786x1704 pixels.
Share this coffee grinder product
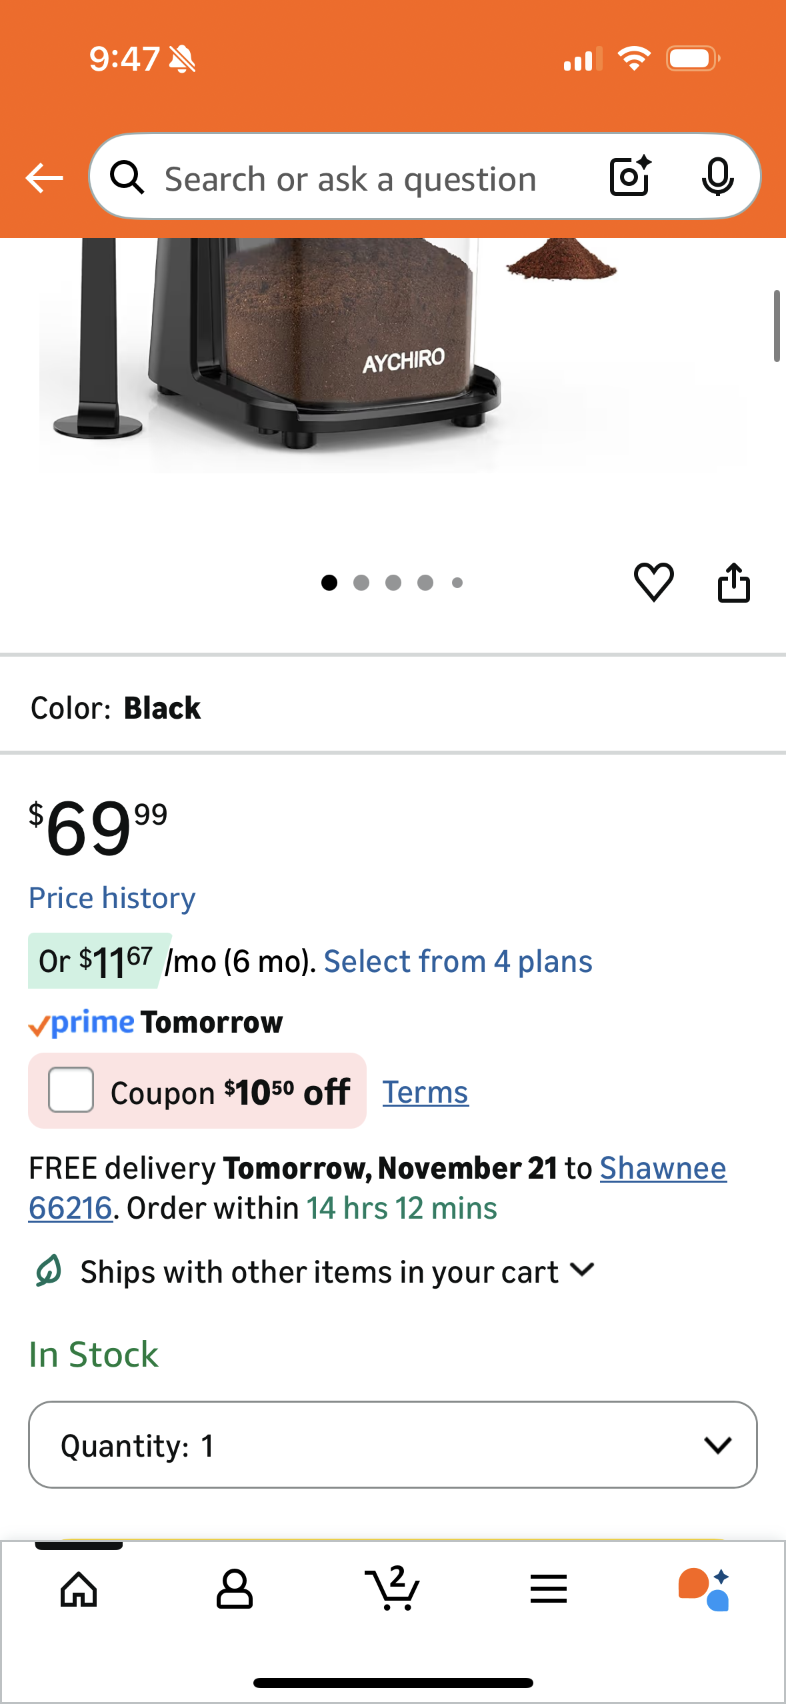[x=733, y=583]
